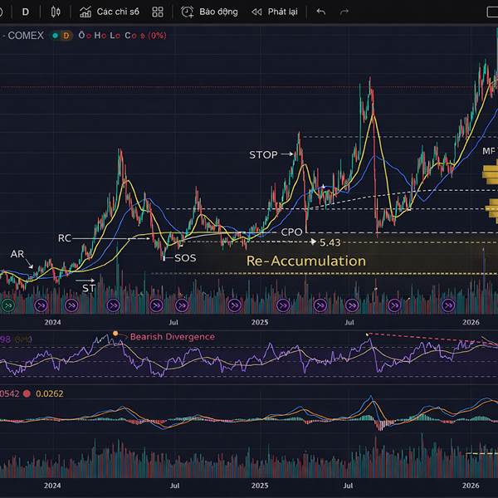The height and width of the screenshot is (498, 498).
Task: Open the candlestick chart type selector
Action: (56, 12)
